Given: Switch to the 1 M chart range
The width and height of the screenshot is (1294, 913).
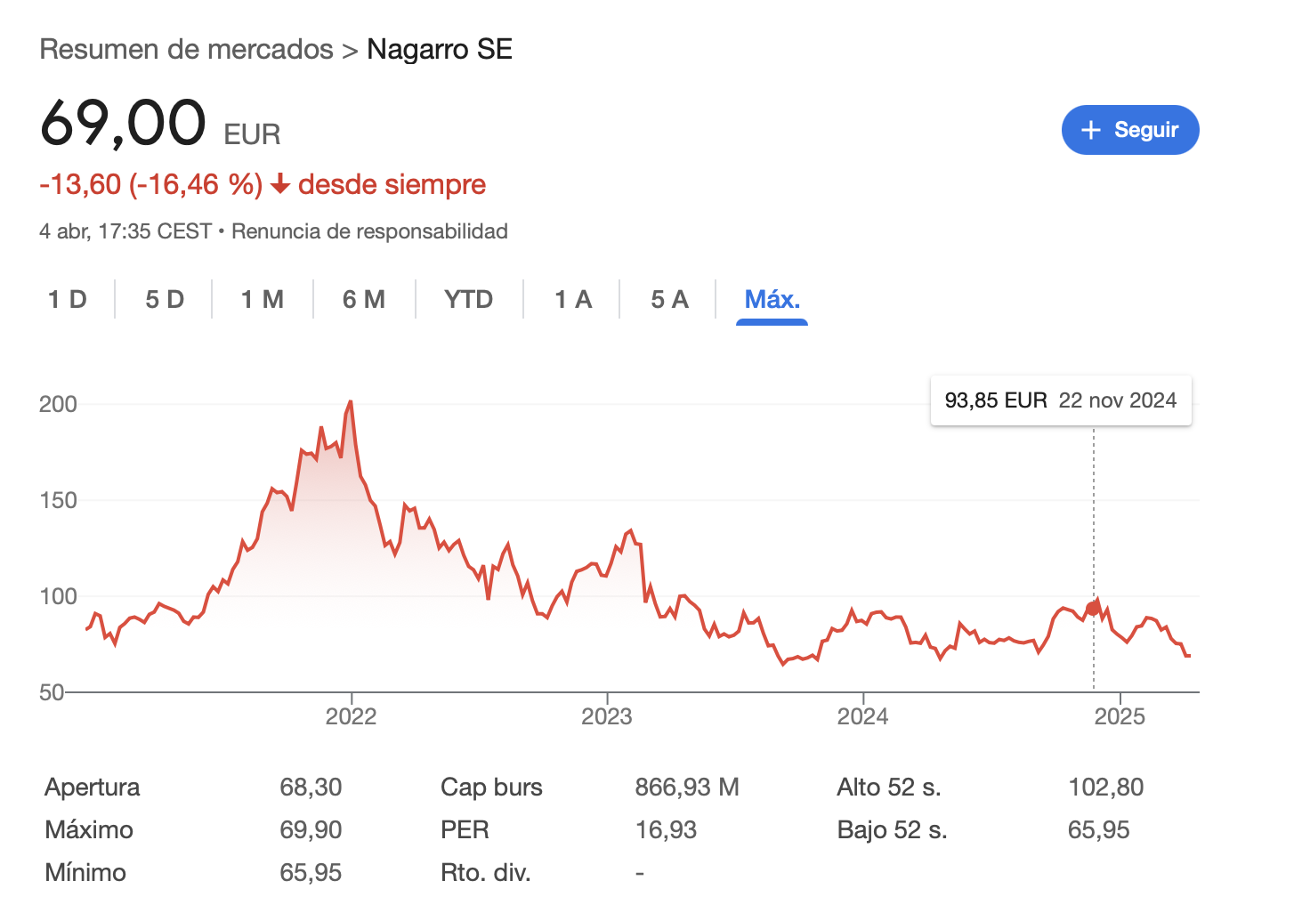Looking at the screenshot, I should point(263,299).
